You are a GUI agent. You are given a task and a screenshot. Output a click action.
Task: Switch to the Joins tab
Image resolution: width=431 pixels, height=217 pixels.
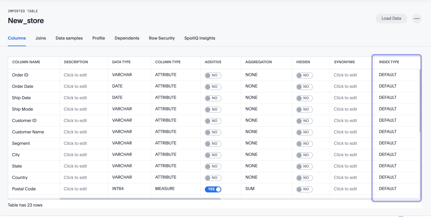point(41,38)
